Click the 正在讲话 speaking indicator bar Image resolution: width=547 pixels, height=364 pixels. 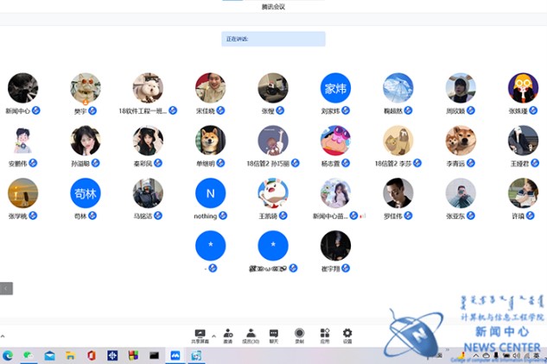(x=273, y=39)
